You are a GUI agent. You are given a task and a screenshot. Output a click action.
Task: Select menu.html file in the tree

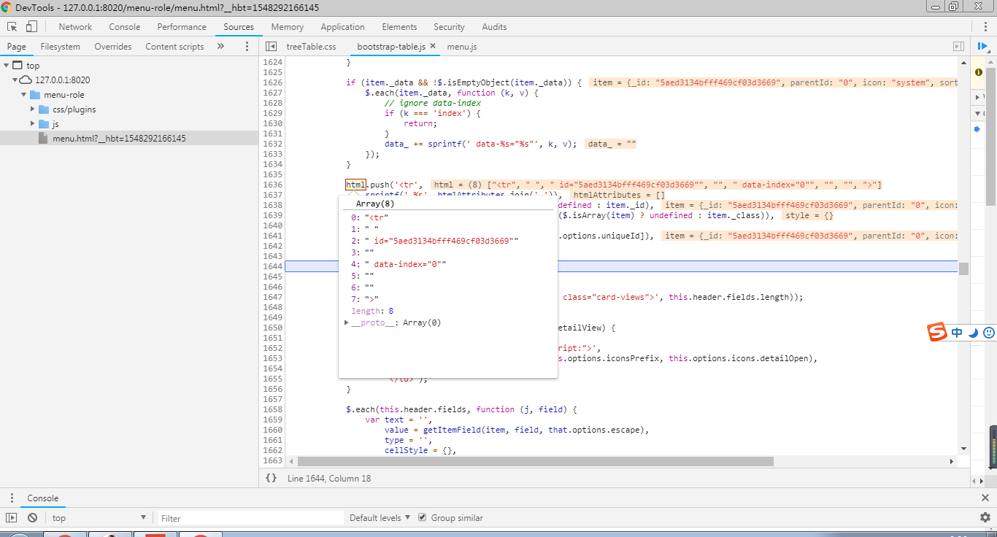[118, 139]
